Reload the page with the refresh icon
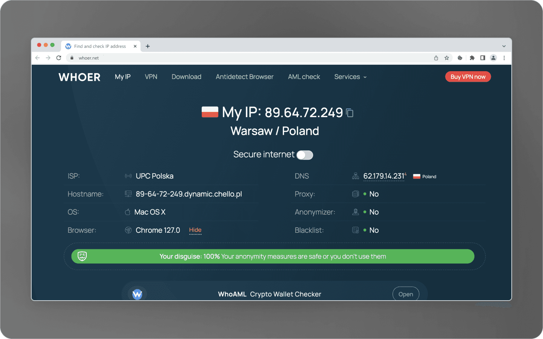This screenshot has height=339, width=543. click(59, 58)
